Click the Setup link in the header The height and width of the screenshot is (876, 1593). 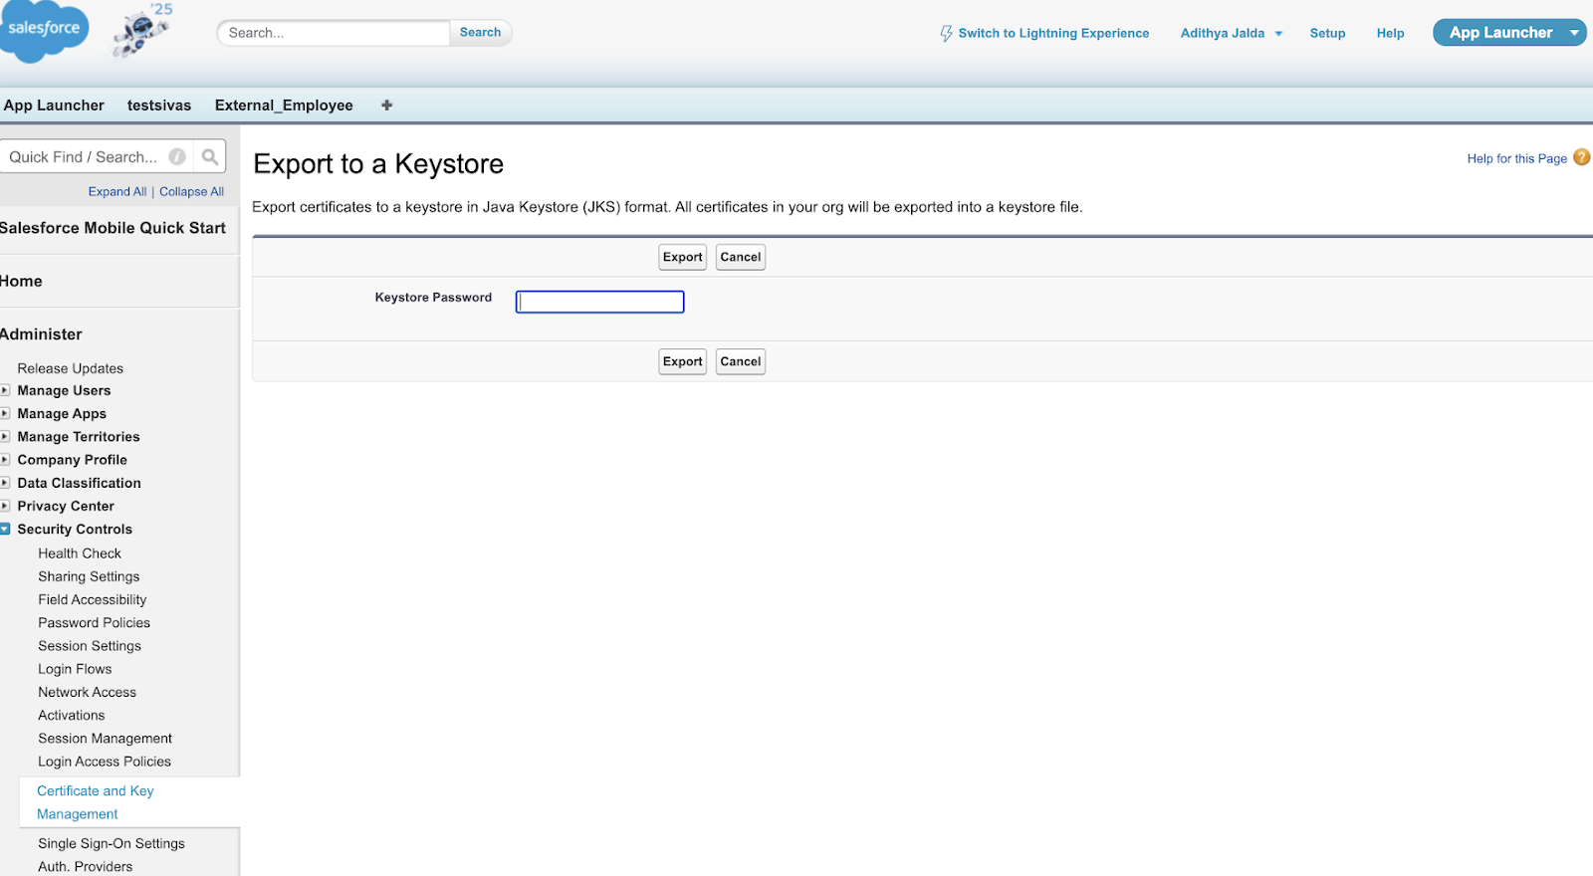pos(1327,33)
